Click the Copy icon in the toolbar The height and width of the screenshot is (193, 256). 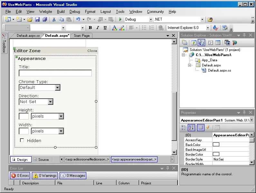[62, 19]
